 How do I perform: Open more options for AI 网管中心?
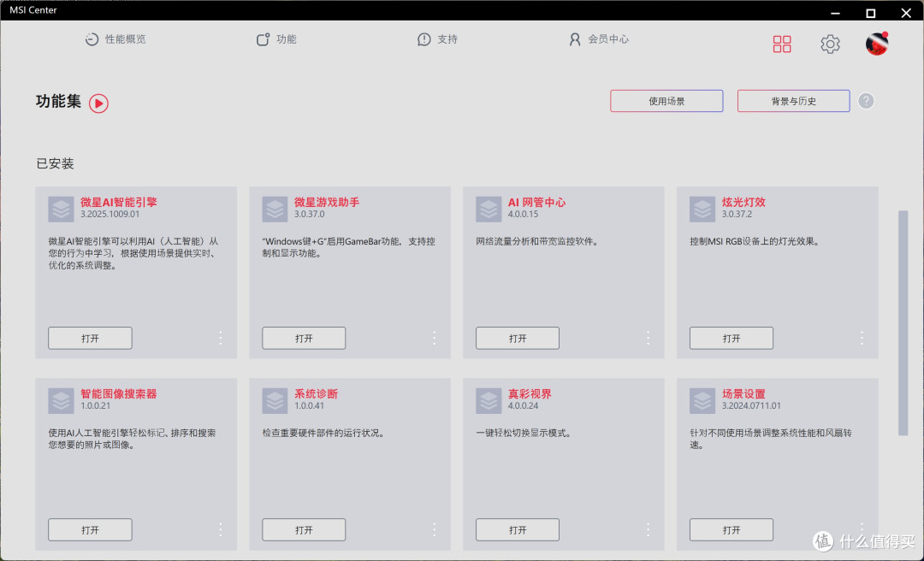click(648, 338)
